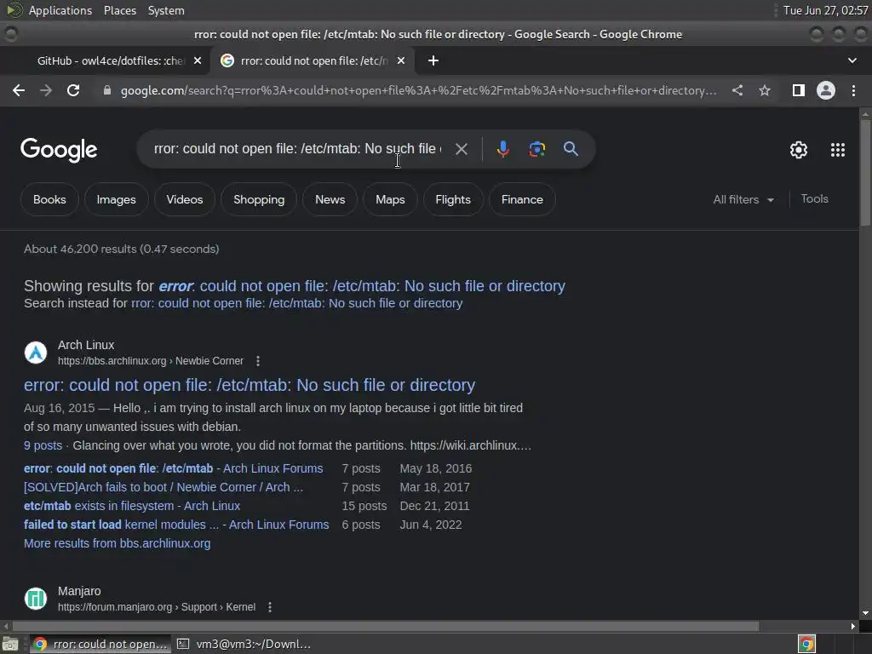Viewport: 872px width, 654px height.
Task: Open the Arch Linux forum result title
Action: click(x=250, y=385)
